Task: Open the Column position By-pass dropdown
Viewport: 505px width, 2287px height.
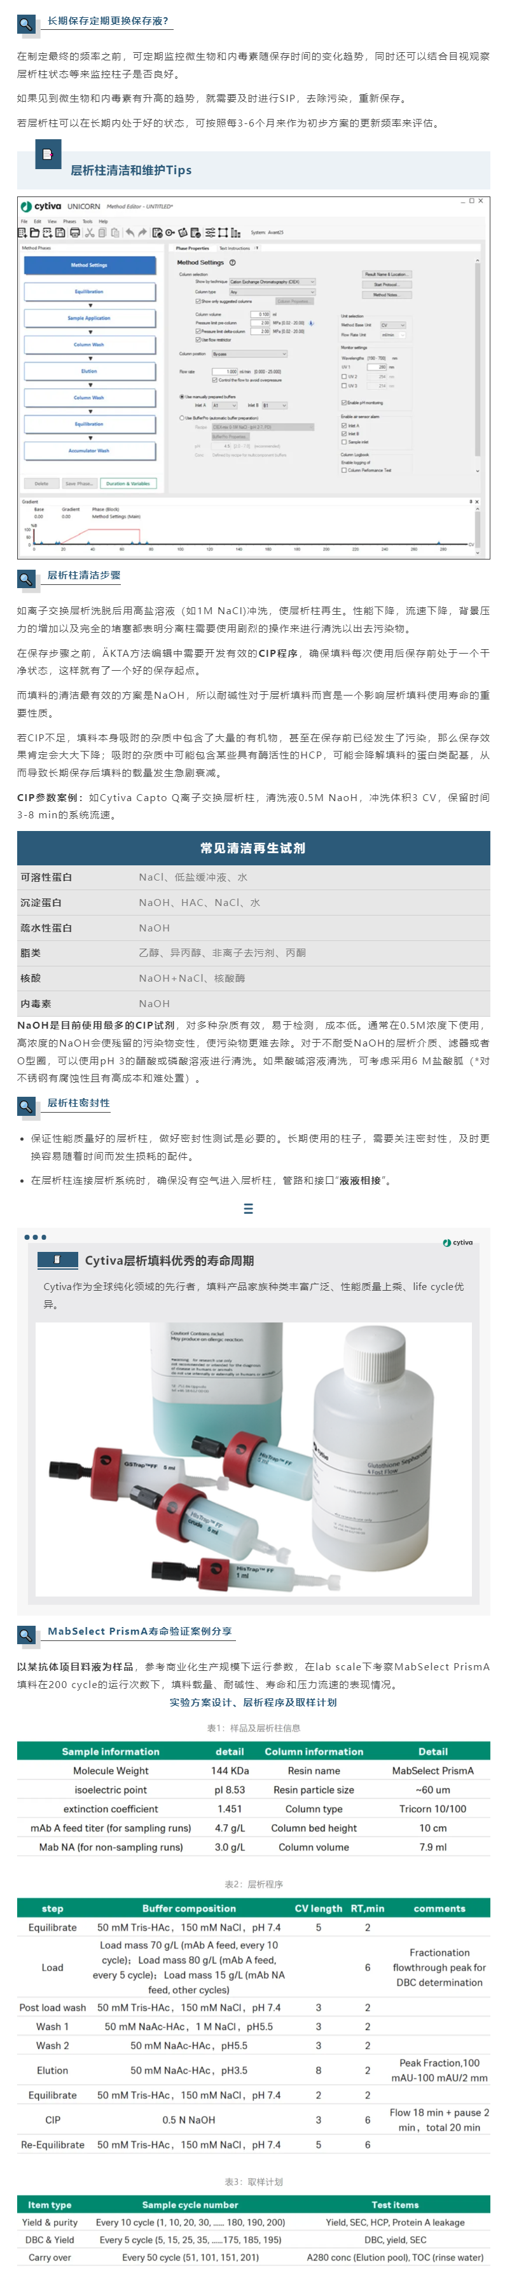Action: coord(251,354)
